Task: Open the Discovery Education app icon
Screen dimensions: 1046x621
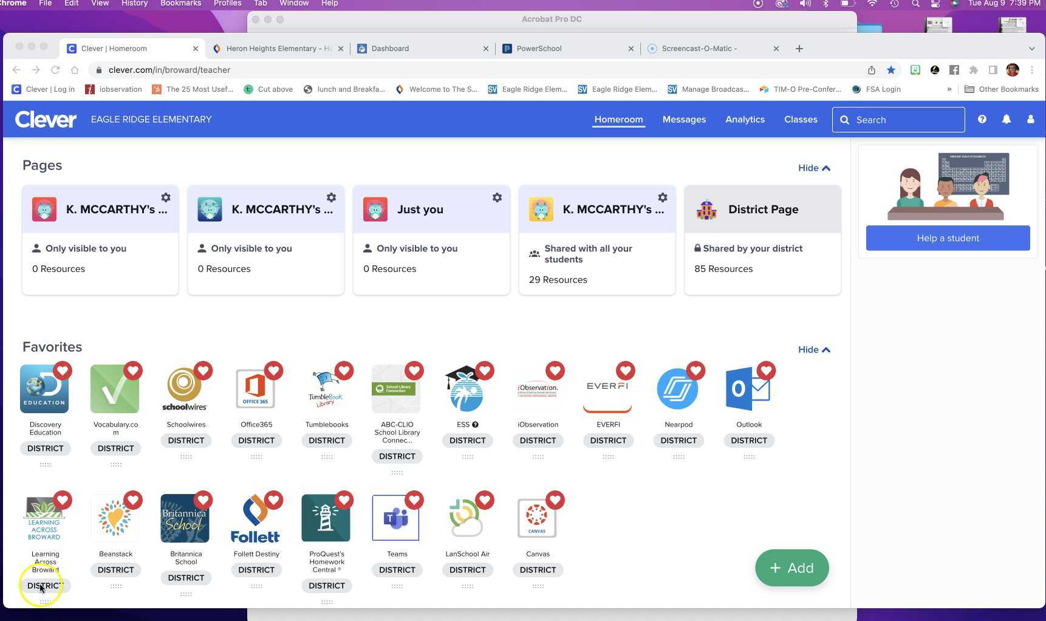Action: click(44, 389)
